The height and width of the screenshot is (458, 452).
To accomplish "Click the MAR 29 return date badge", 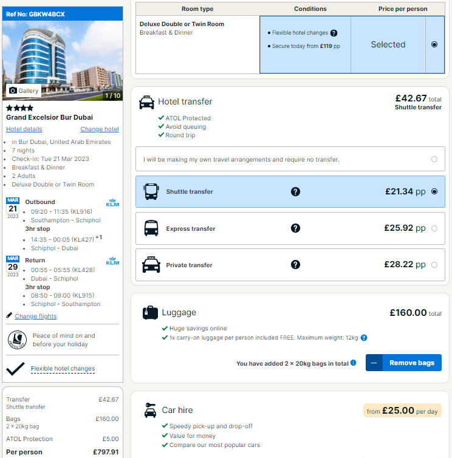I will pos(13,267).
